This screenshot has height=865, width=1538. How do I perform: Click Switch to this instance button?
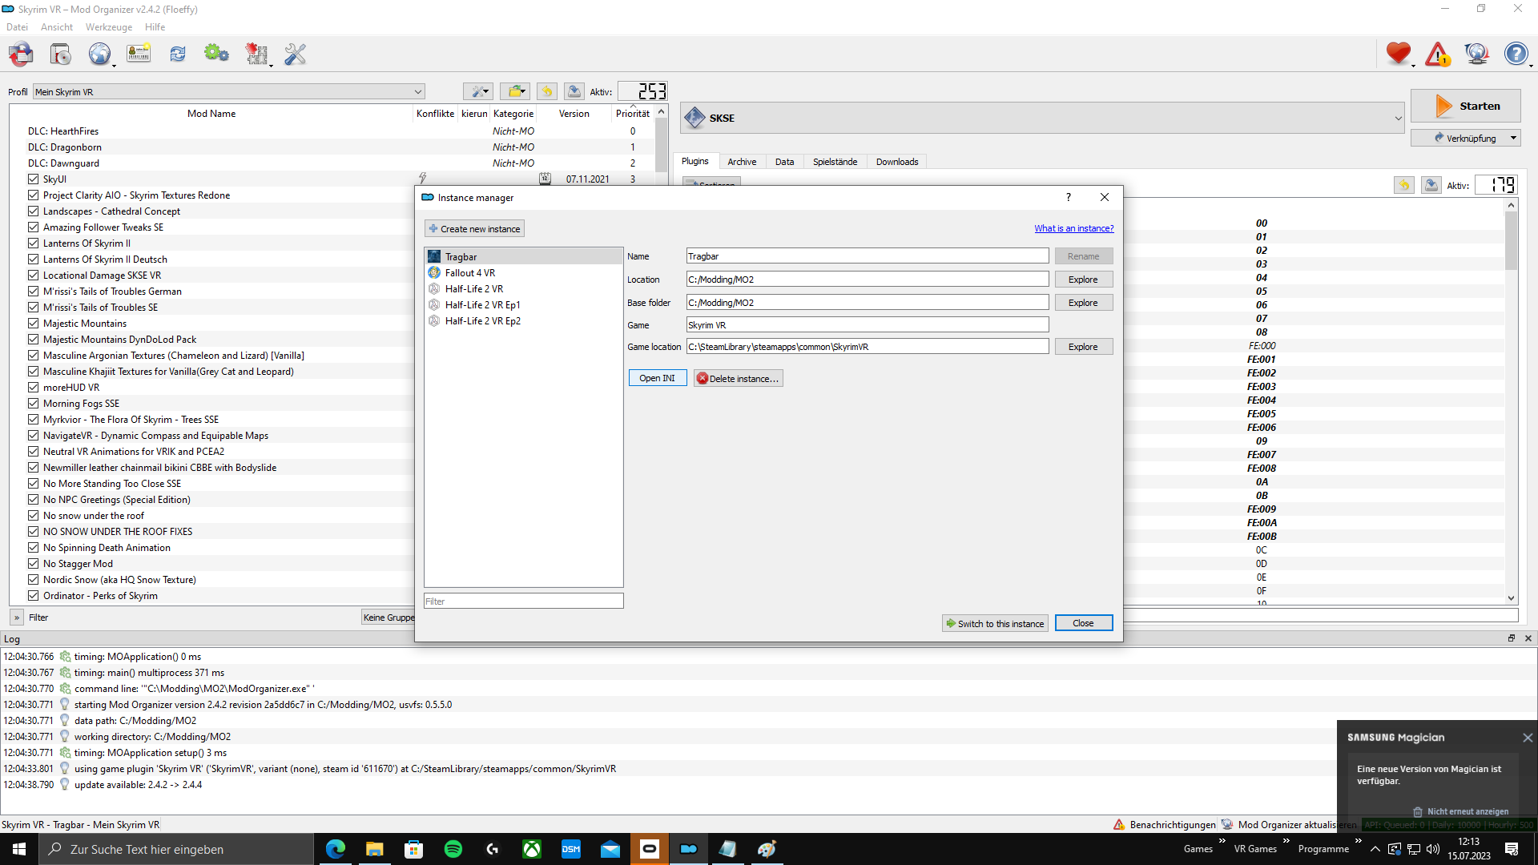995,624
